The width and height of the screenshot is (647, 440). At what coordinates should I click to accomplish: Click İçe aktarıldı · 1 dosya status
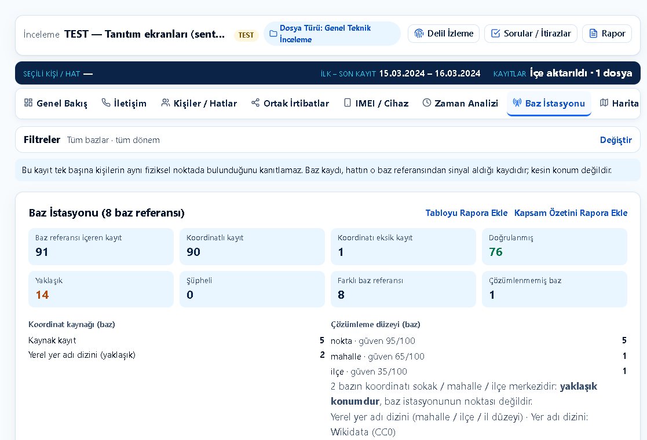point(581,73)
